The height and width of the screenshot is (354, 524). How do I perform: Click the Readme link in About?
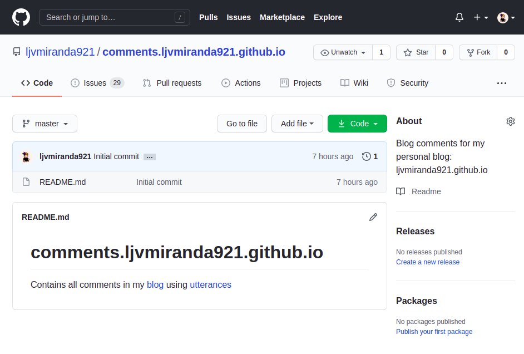(x=426, y=191)
